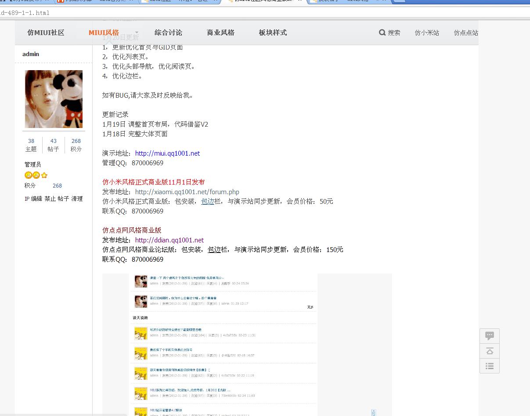Click the 禁止 admin action
530x416 pixels.
[50, 199]
